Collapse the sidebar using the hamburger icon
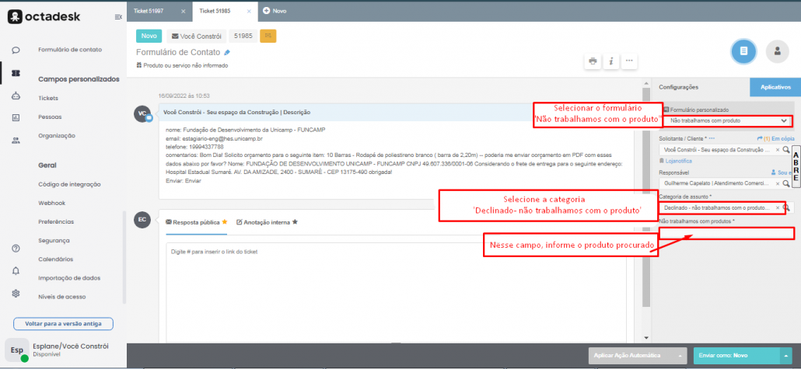Viewport: 801px width, 369px height. point(117,17)
